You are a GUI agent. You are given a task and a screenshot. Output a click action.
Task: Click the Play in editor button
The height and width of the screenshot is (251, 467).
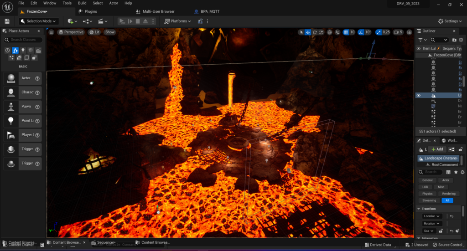pos(122,21)
